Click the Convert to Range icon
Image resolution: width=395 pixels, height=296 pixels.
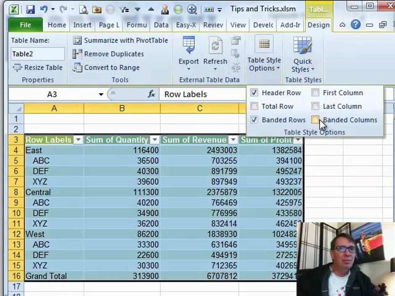point(77,67)
